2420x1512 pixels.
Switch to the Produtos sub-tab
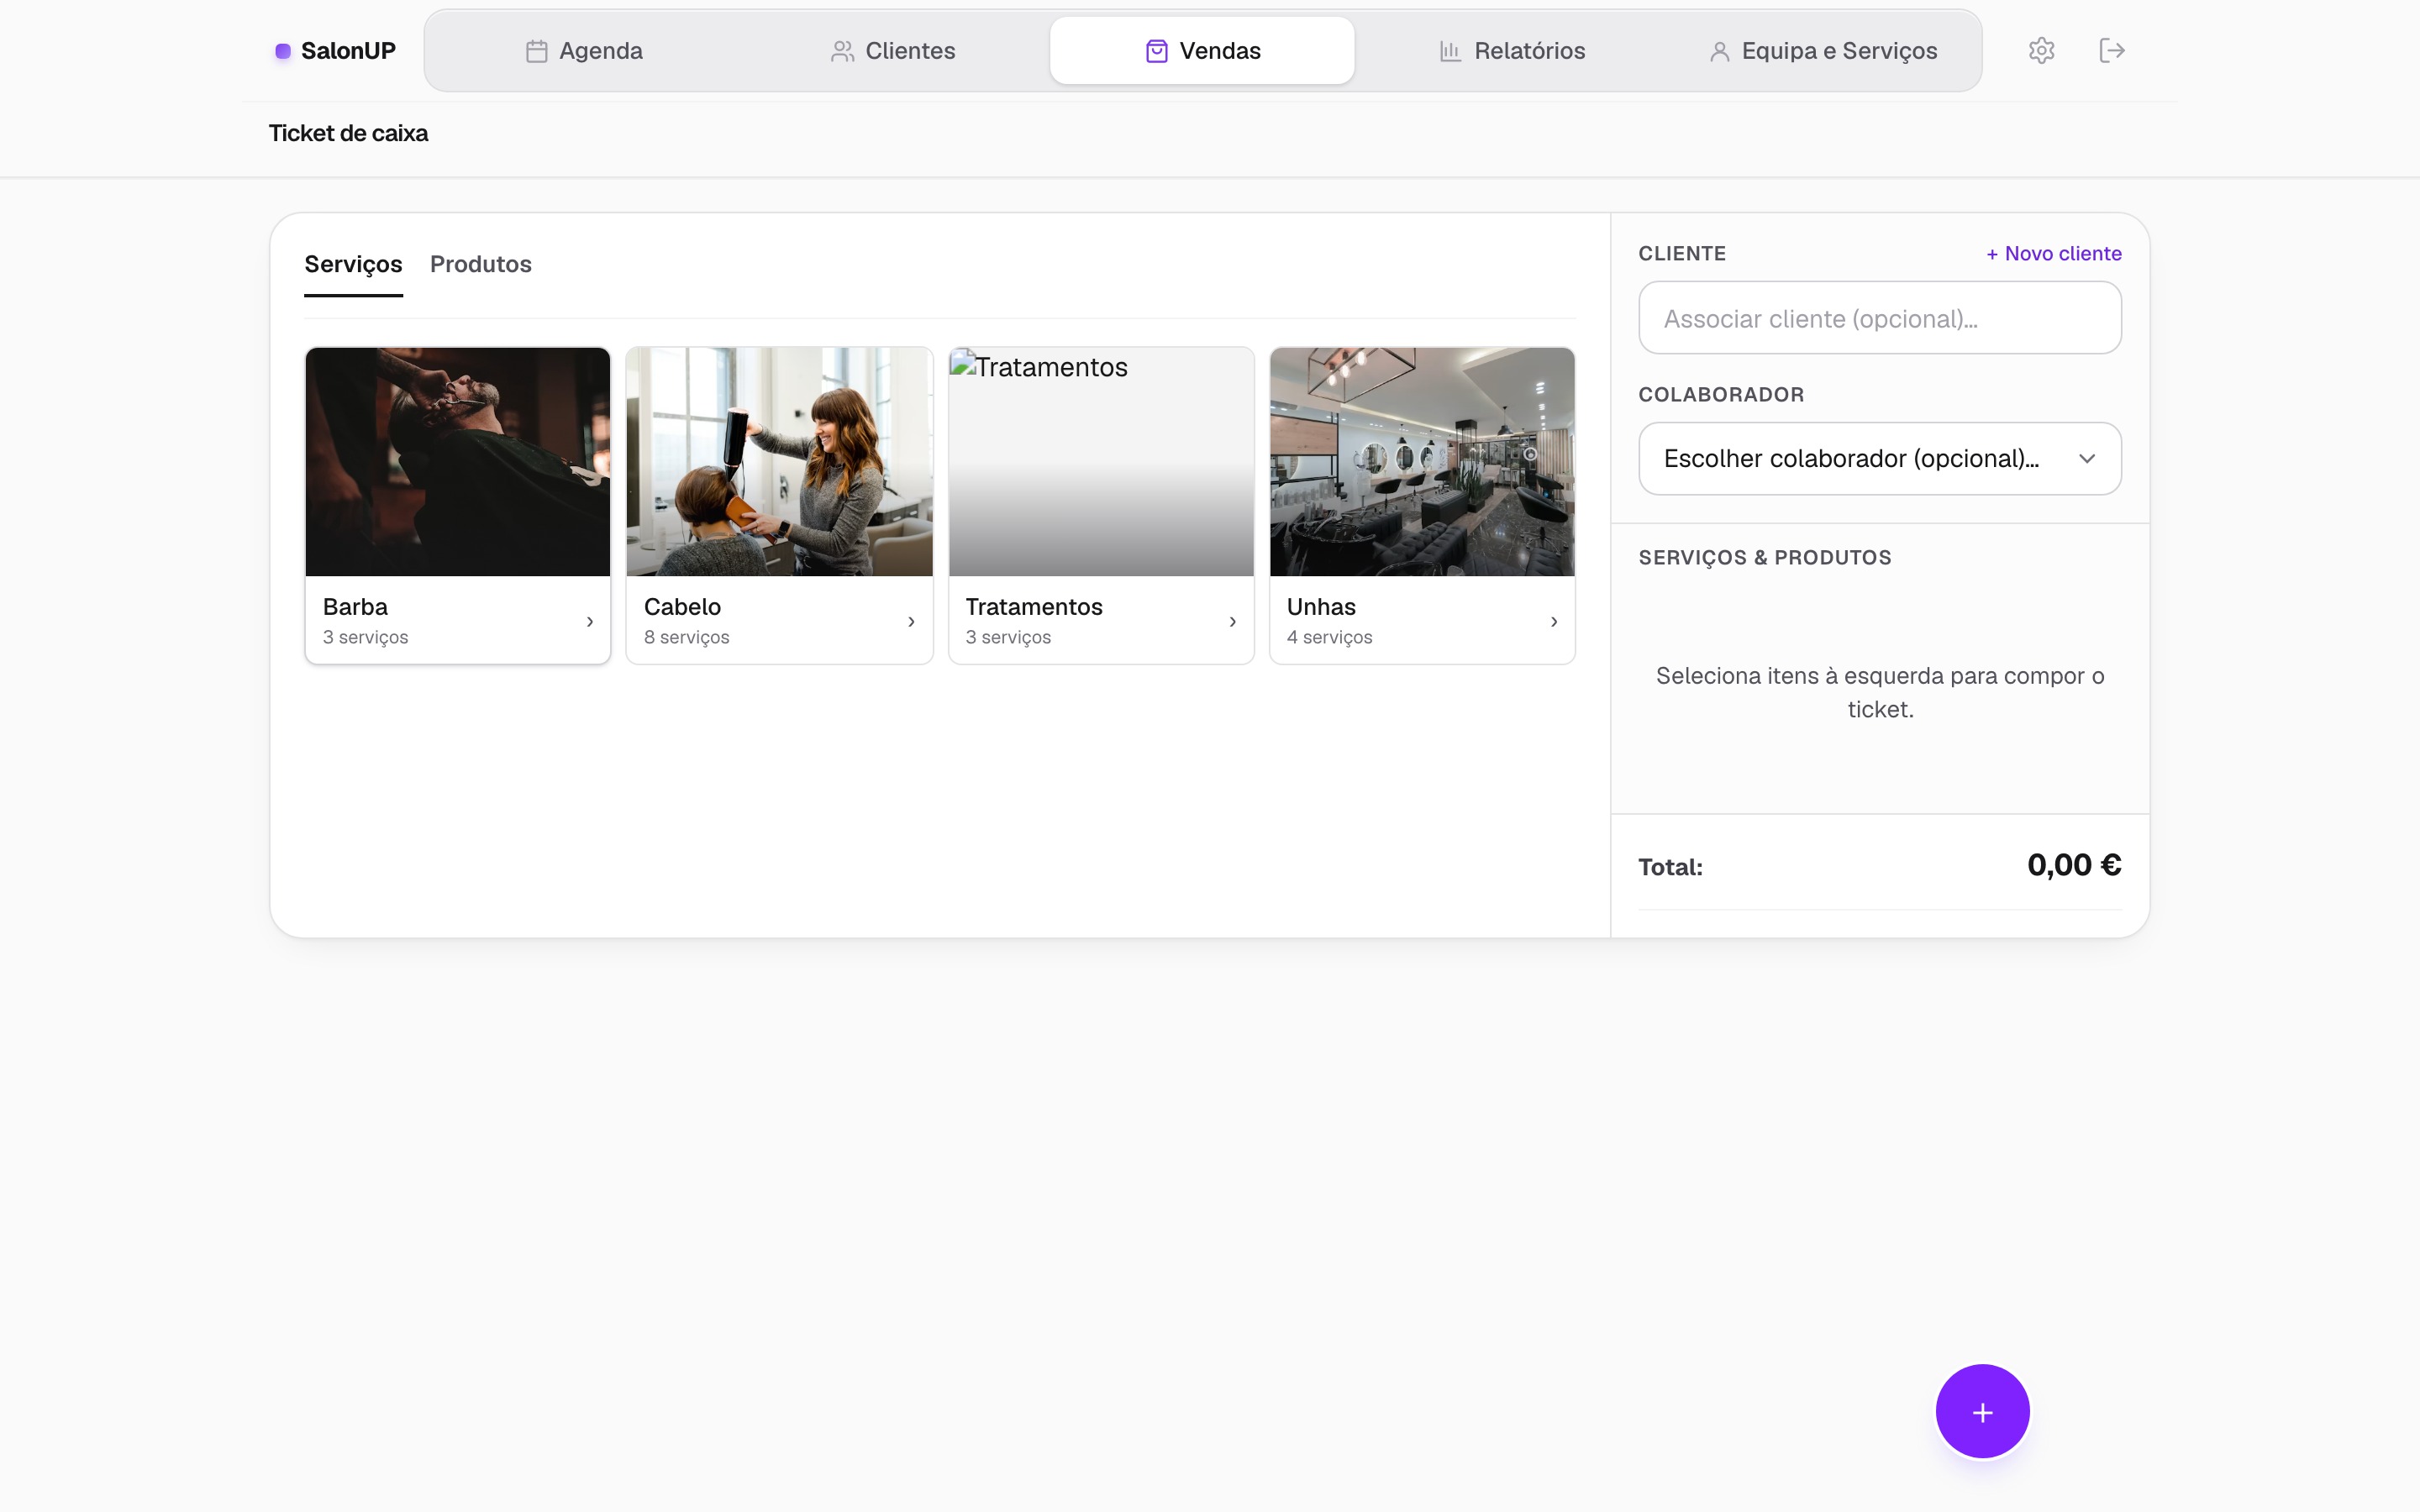click(x=481, y=264)
